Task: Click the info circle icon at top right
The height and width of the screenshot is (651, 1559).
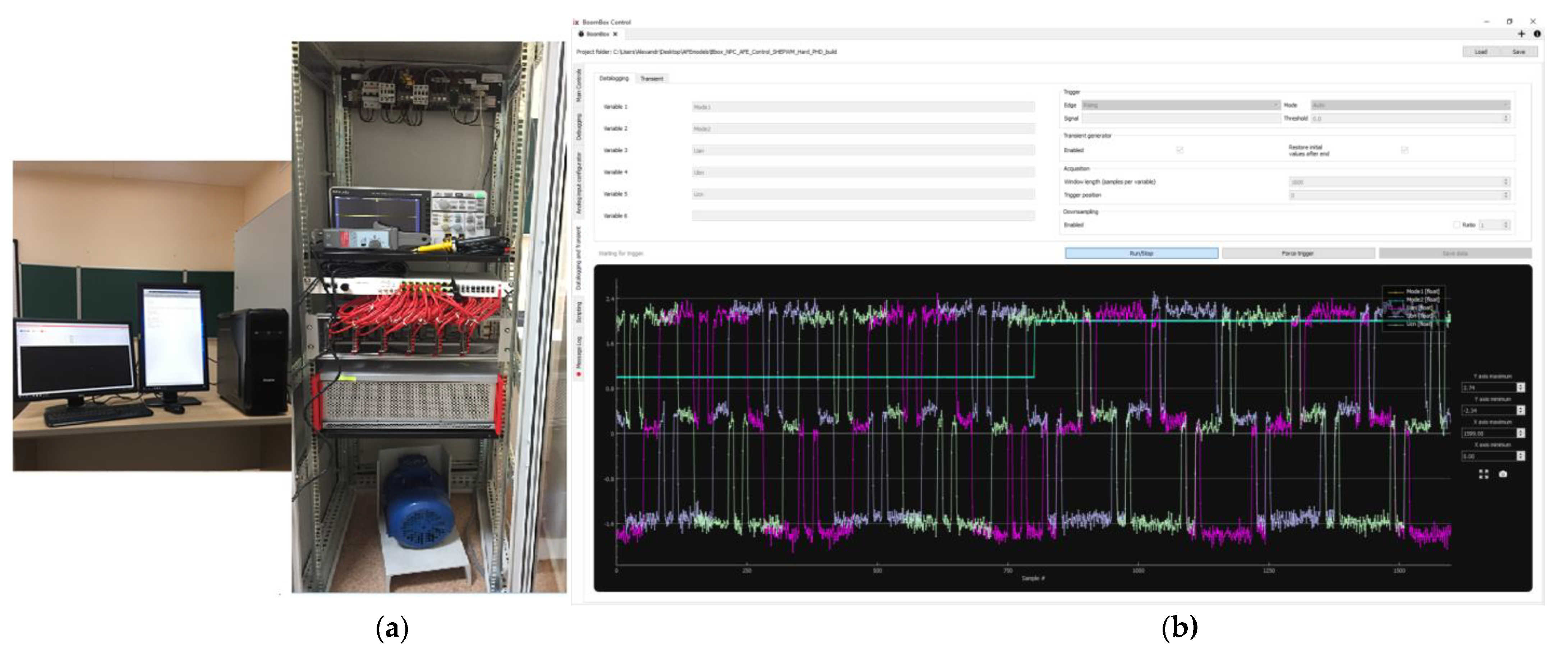Action: pyautogui.click(x=1537, y=34)
